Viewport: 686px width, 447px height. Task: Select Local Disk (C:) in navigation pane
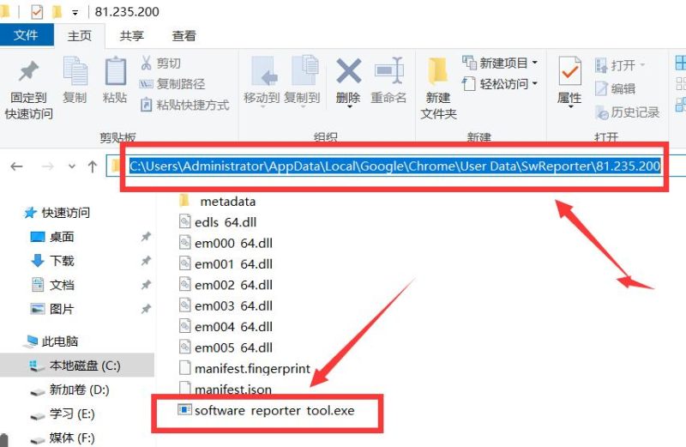(x=85, y=365)
